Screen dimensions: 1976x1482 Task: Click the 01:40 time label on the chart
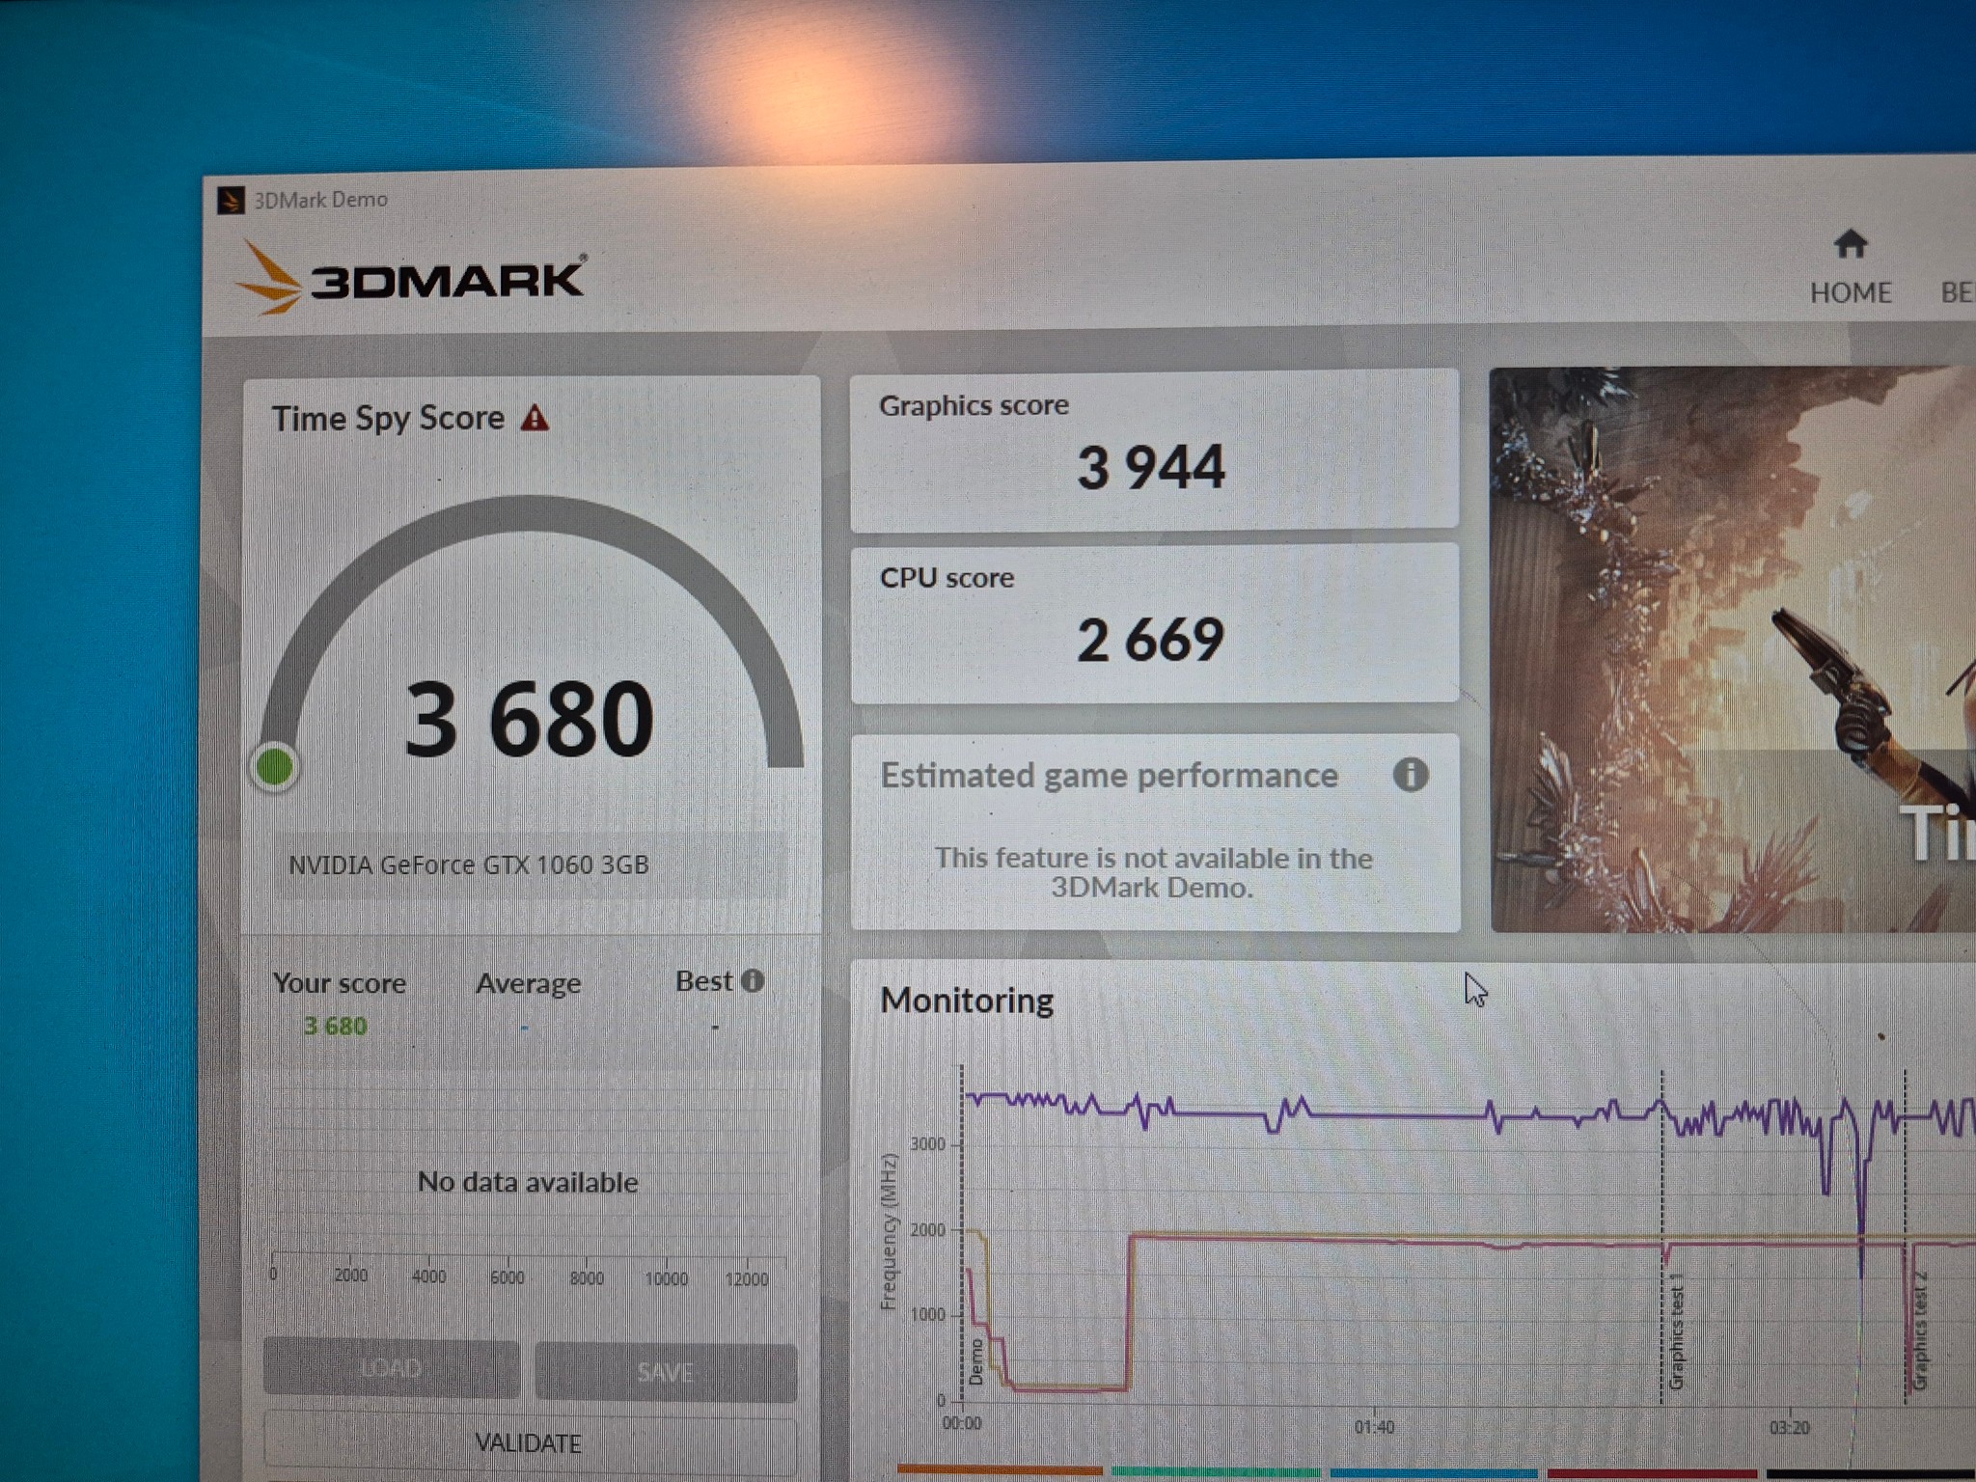(1374, 1426)
